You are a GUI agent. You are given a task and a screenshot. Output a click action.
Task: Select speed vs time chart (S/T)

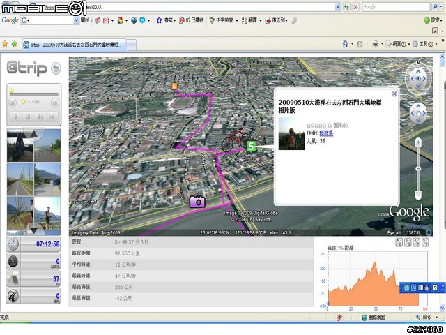point(425,242)
